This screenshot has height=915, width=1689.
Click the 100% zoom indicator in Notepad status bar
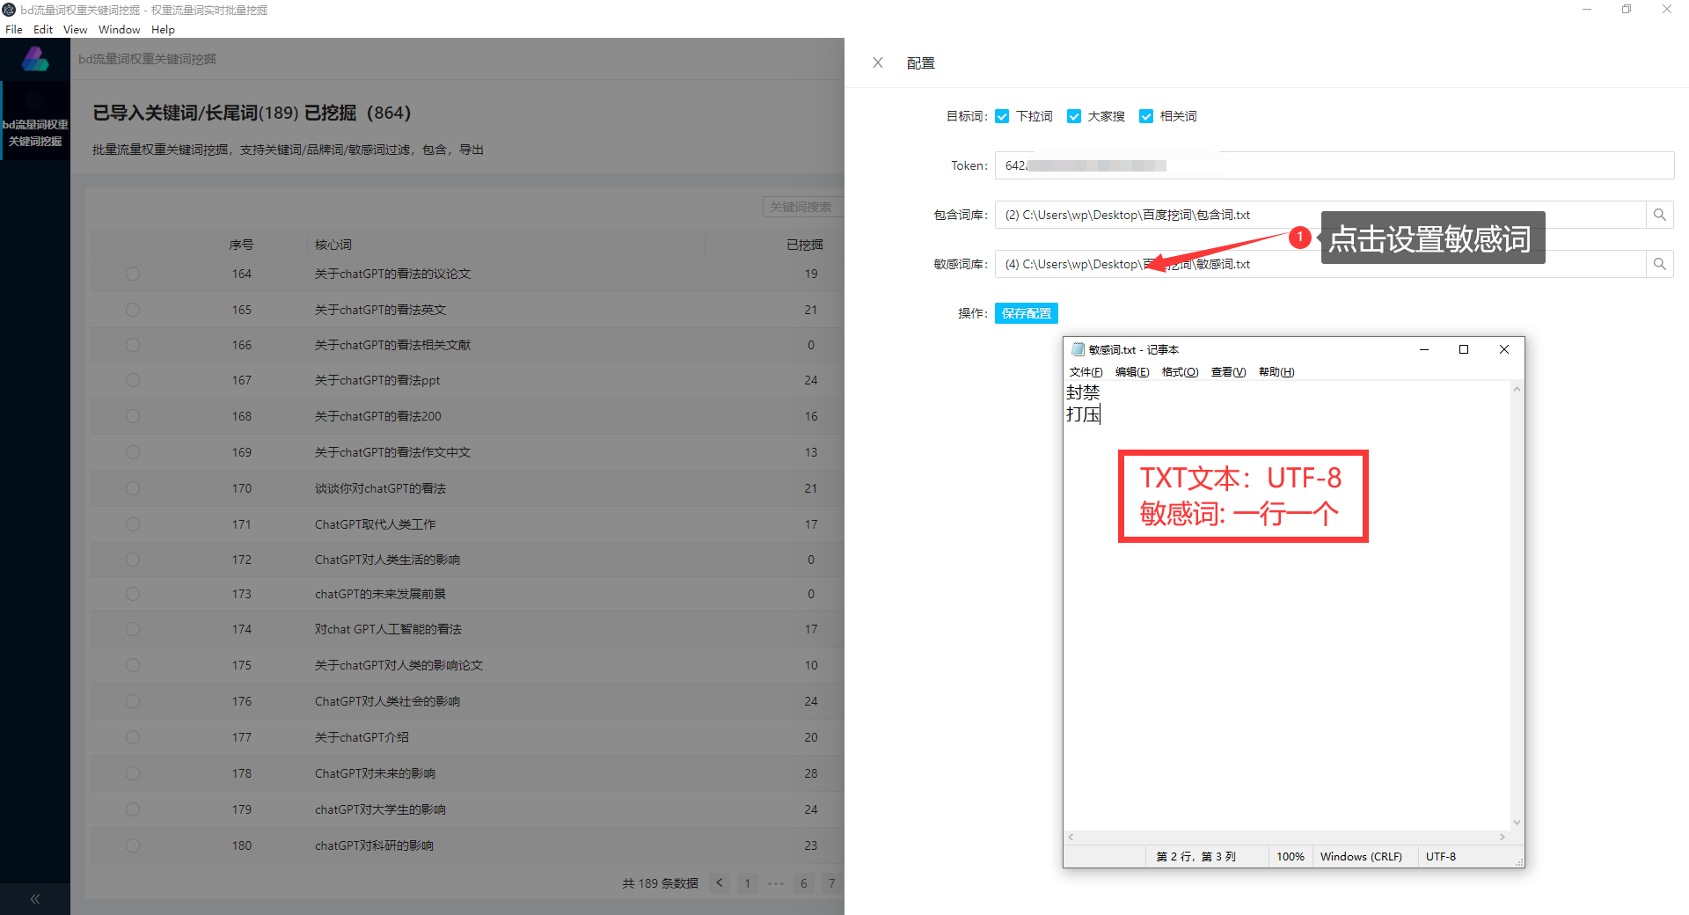point(1290,856)
